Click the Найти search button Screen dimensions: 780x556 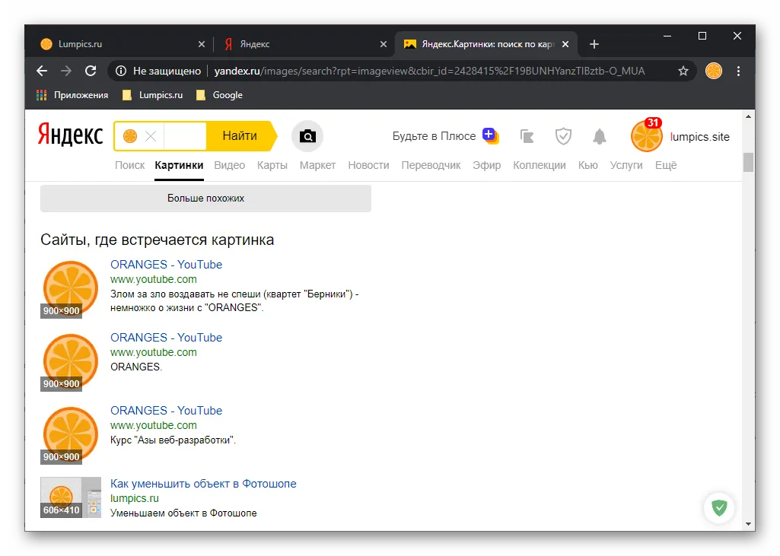(x=240, y=136)
